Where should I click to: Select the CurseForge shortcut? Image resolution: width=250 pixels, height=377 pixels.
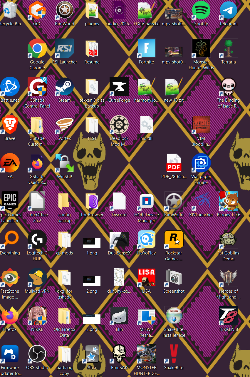(119, 87)
